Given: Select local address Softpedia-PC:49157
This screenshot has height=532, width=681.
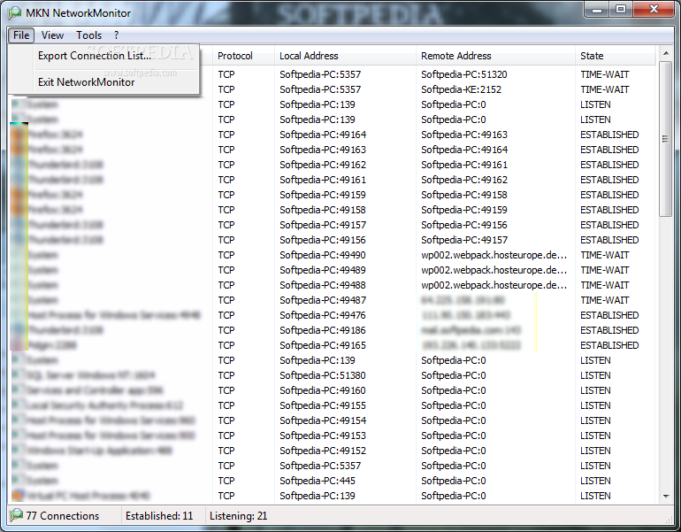Looking at the screenshot, I should click(323, 225).
